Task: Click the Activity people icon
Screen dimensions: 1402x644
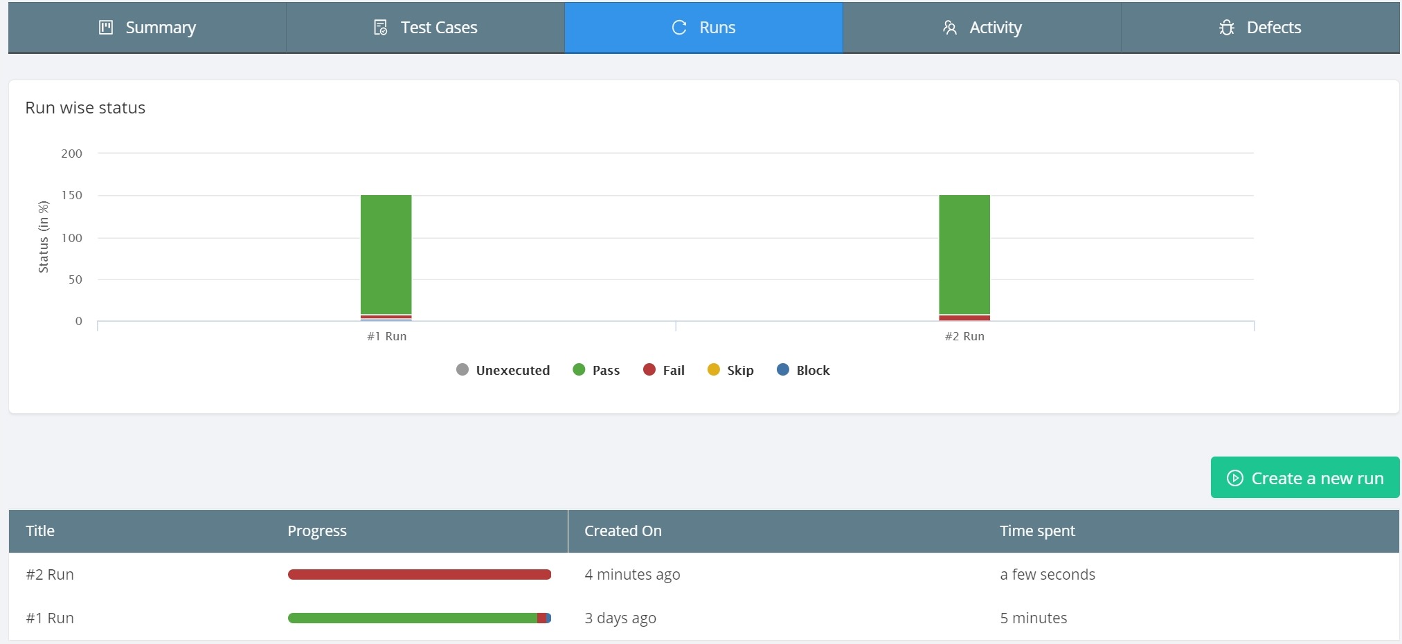Action: (x=950, y=28)
